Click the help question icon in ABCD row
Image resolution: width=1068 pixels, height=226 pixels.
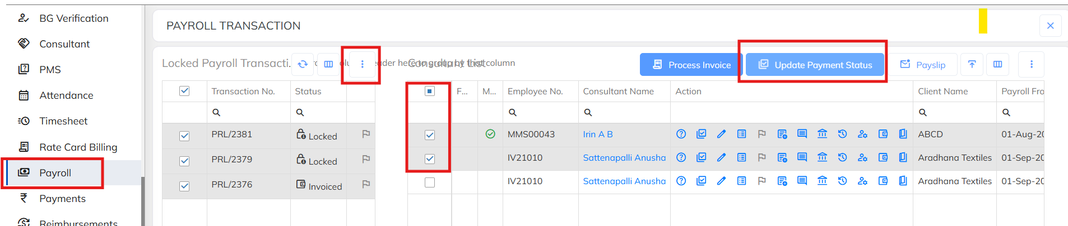[x=681, y=134]
